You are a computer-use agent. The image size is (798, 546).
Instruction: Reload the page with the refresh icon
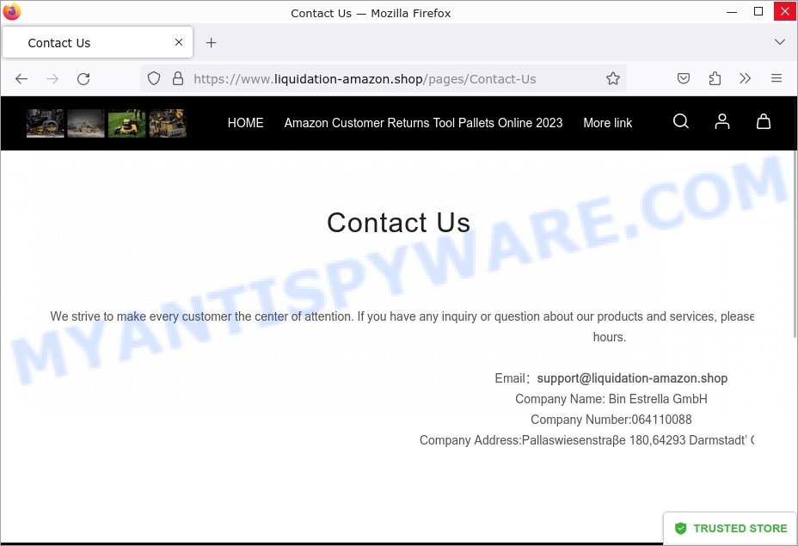pyautogui.click(x=83, y=79)
